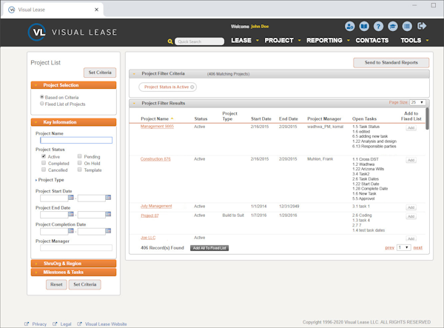Sort results by Start Date column

click(x=261, y=118)
